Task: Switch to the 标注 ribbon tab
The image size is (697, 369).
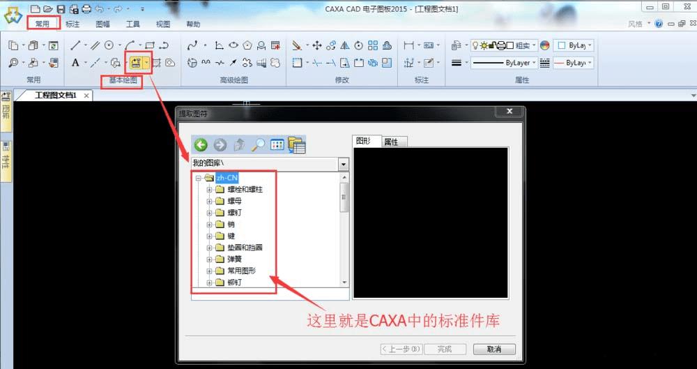Action: click(x=72, y=24)
